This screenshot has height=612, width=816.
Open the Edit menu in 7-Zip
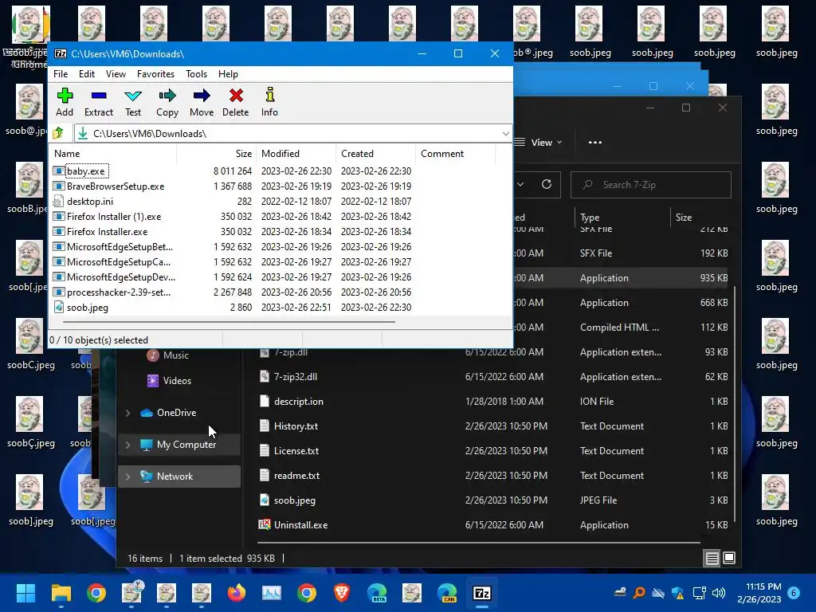click(x=86, y=74)
